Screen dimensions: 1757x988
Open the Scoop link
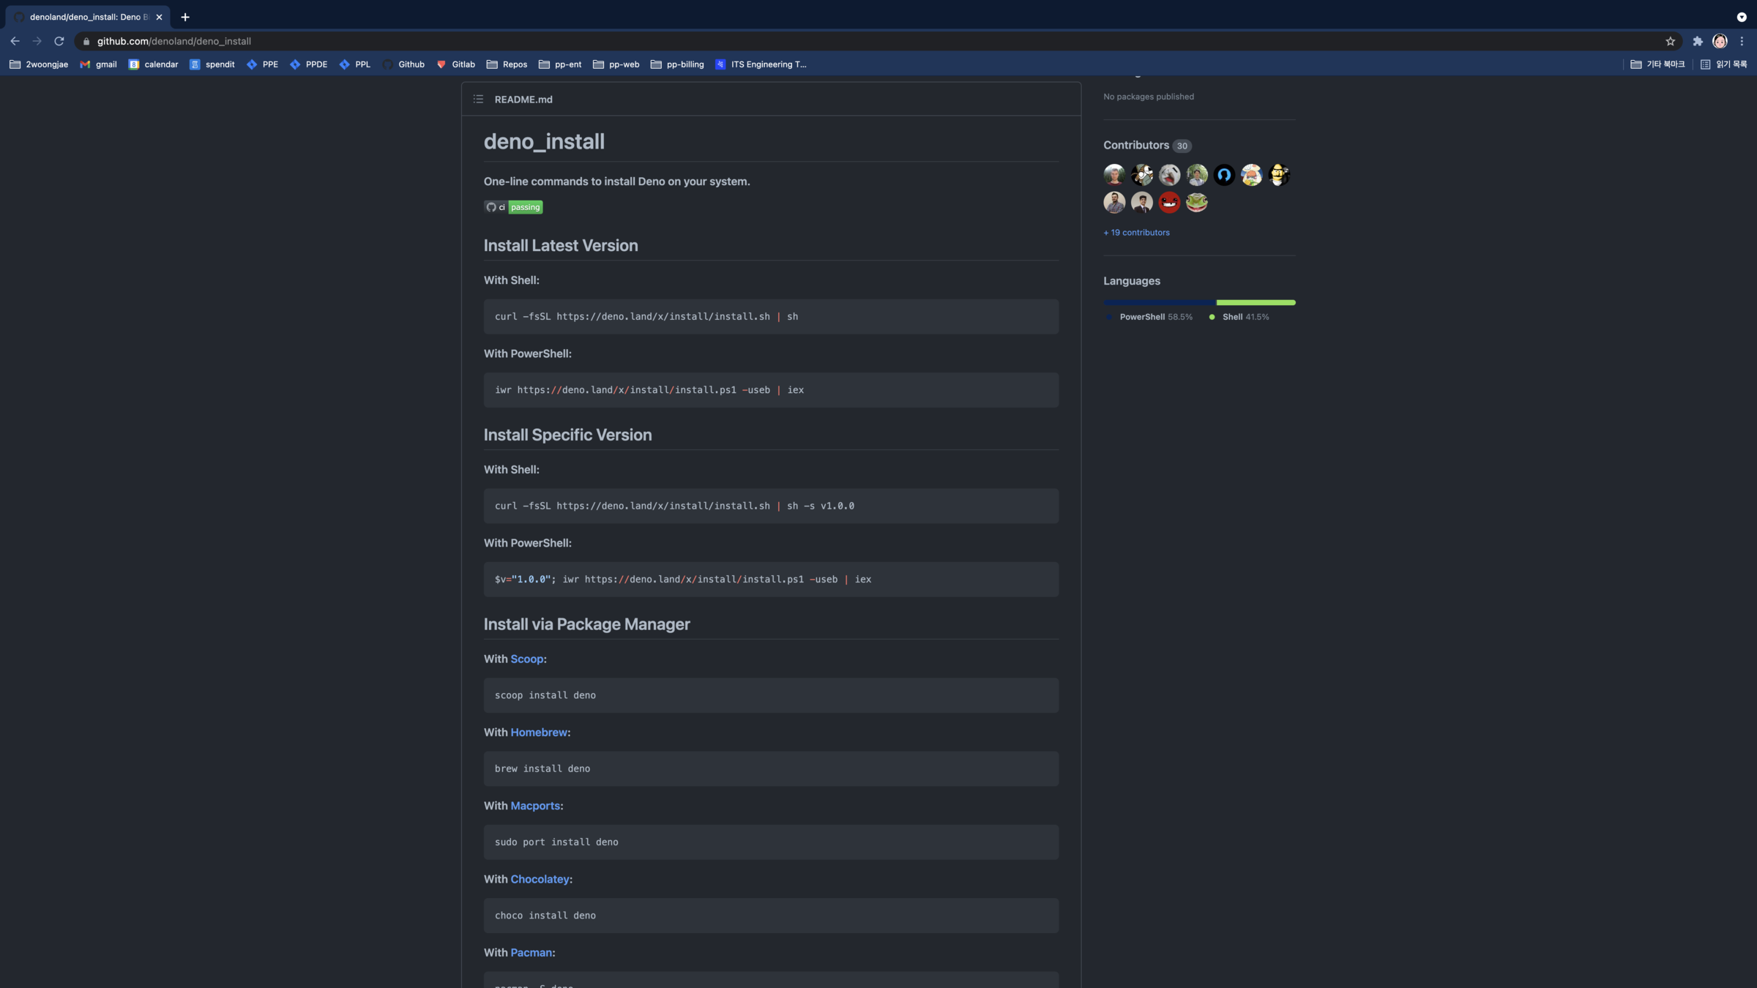click(526, 659)
